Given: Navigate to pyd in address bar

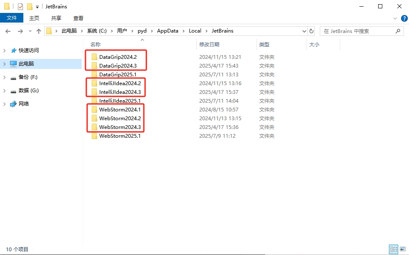Looking at the screenshot, I should coord(142,31).
